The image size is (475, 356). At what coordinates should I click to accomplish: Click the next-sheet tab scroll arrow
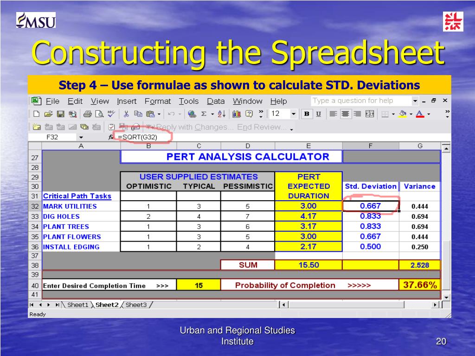[48, 305]
